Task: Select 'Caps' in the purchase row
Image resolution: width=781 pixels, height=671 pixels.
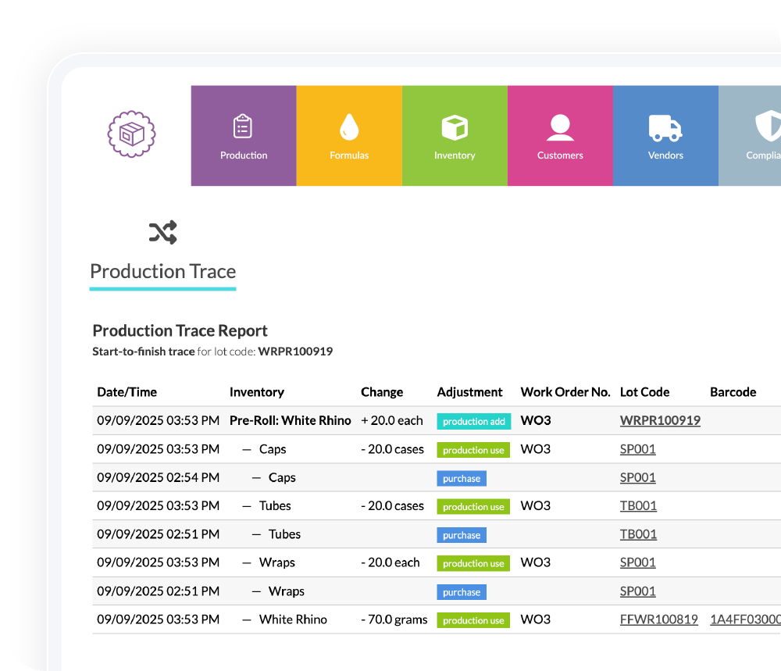Action: pyautogui.click(x=282, y=477)
